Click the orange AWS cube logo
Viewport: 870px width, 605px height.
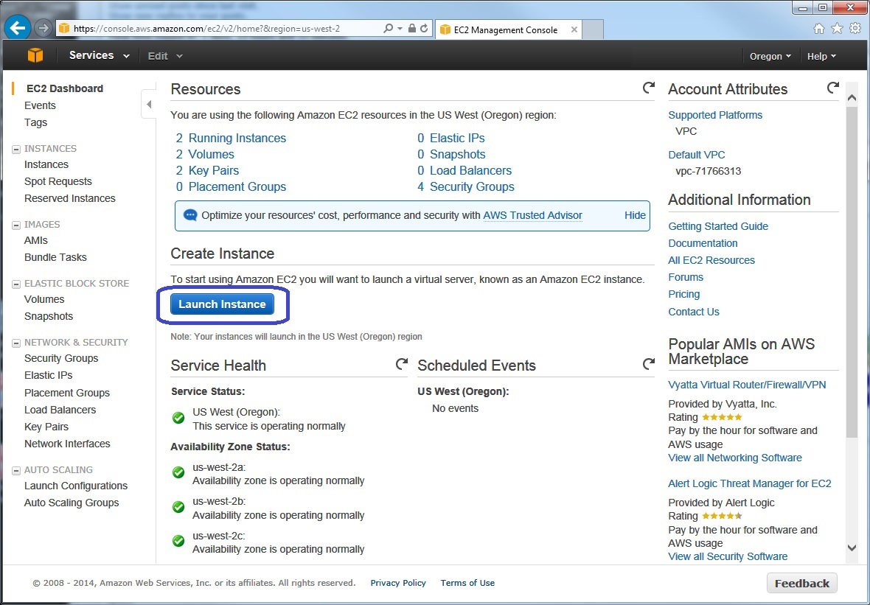click(x=35, y=55)
